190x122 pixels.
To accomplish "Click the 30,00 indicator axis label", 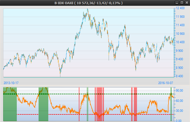I will tap(180, 111).
